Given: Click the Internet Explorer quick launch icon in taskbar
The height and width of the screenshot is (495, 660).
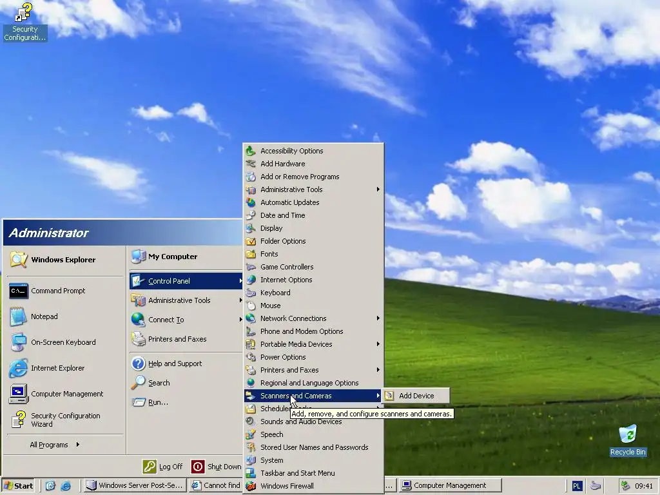Looking at the screenshot, I should coord(66,486).
